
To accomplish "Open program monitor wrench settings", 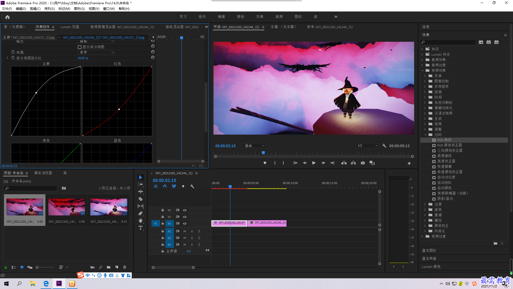I will click(x=384, y=146).
